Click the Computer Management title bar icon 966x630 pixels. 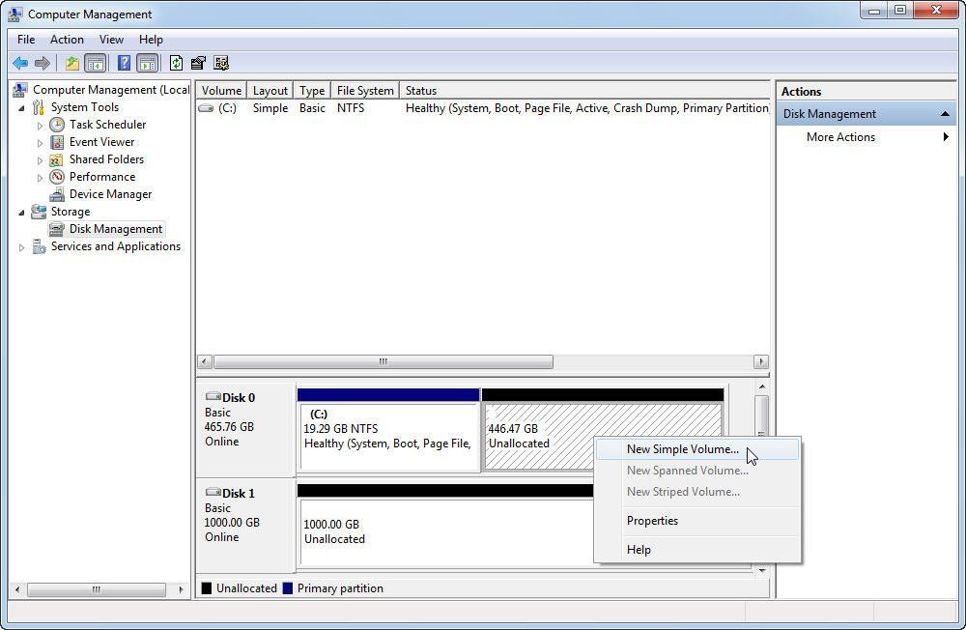[x=15, y=14]
